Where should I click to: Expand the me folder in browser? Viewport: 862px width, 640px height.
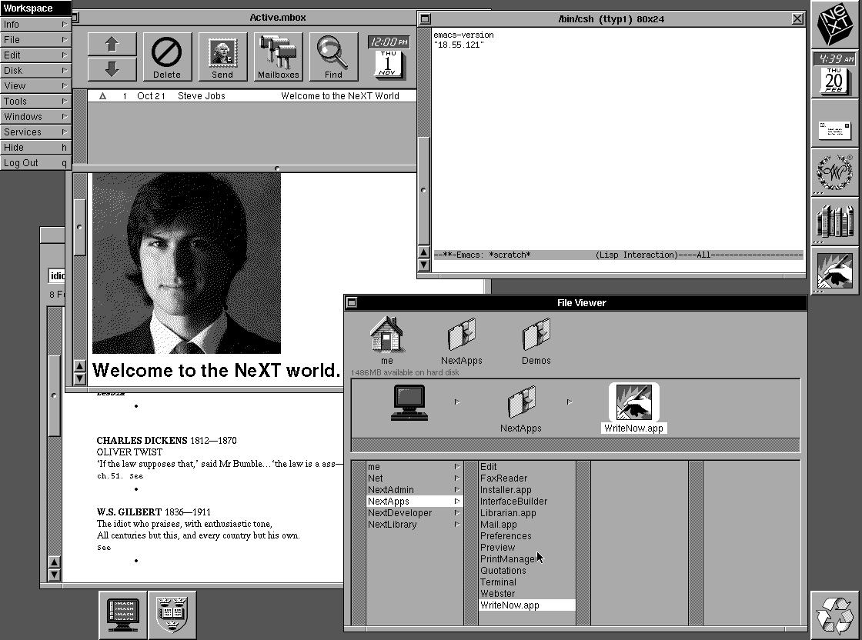415,467
